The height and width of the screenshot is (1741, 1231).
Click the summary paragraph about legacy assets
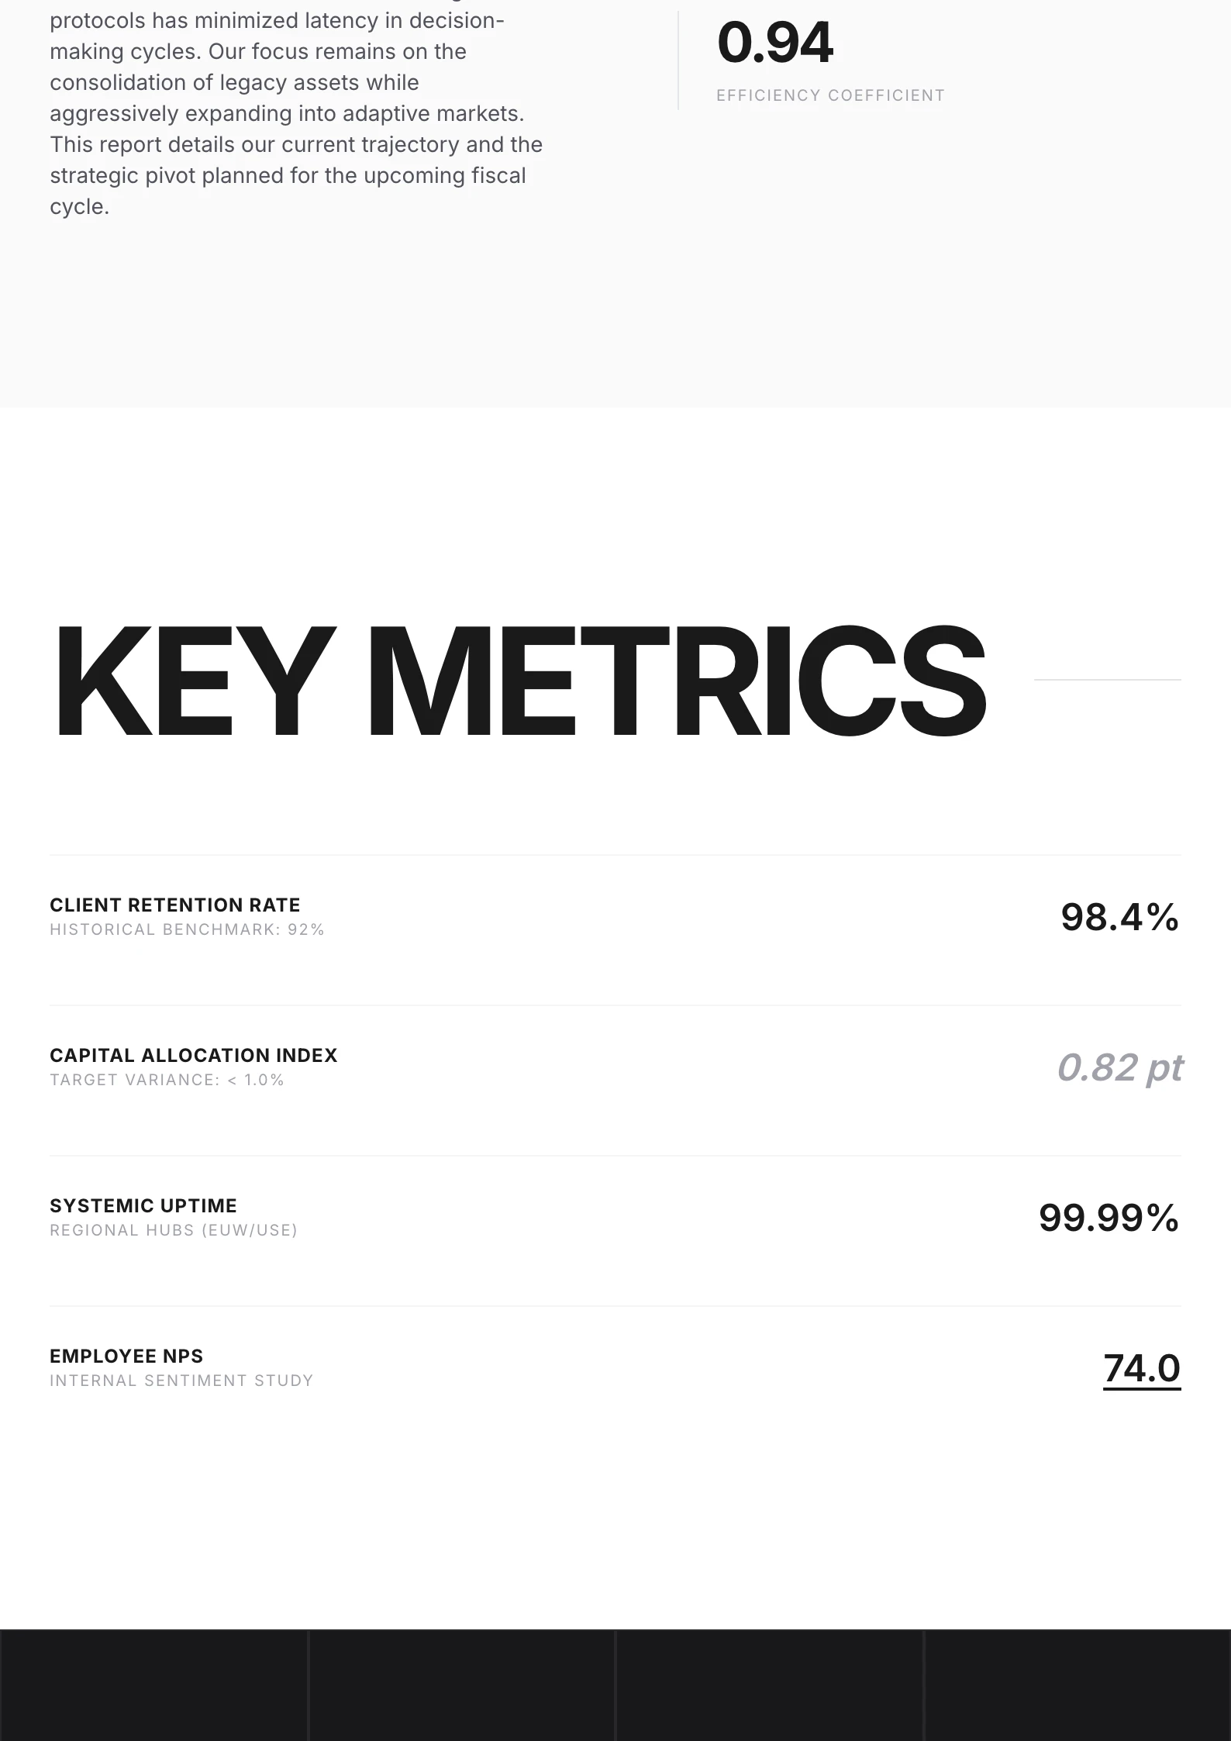coord(295,113)
